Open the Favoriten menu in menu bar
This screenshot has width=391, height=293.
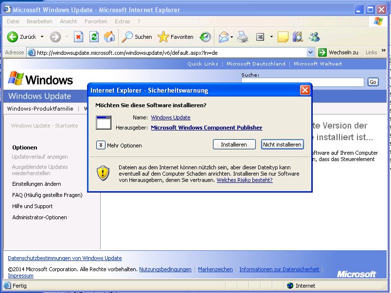(x=96, y=21)
